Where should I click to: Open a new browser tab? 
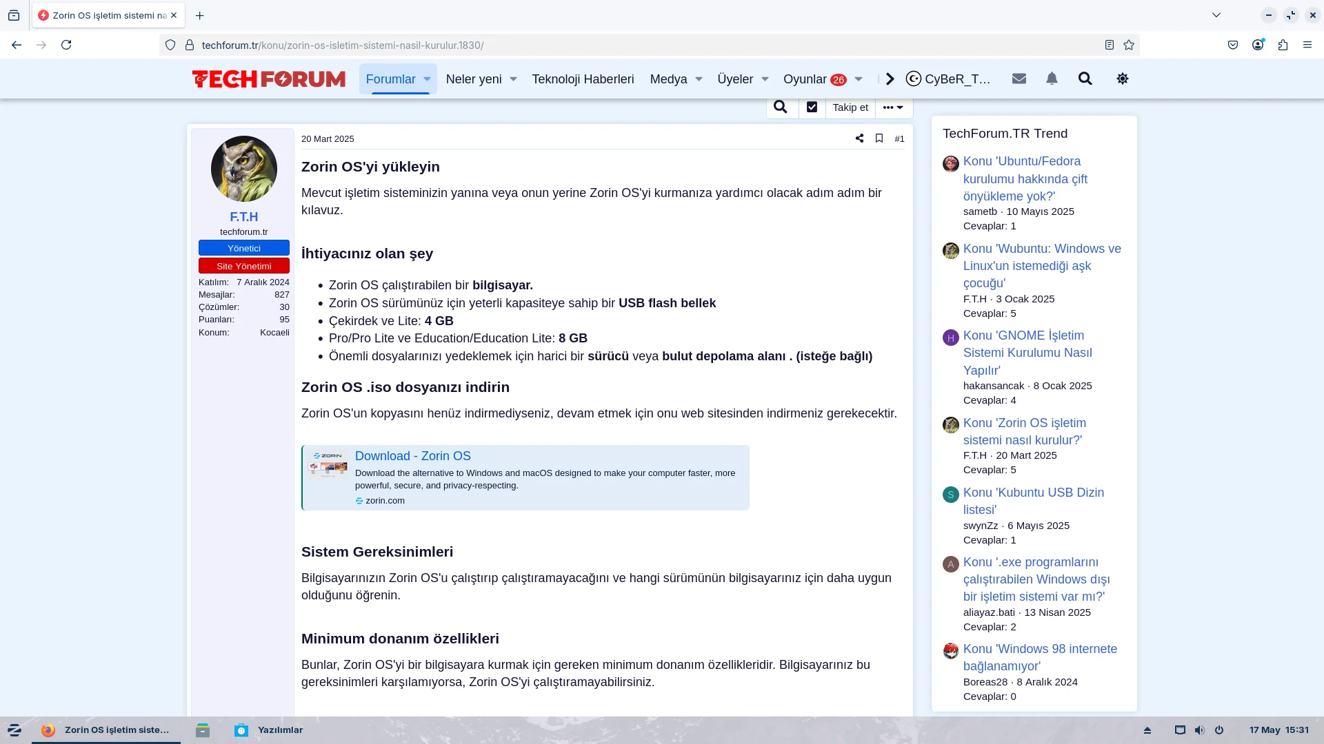(x=199, y=15)
